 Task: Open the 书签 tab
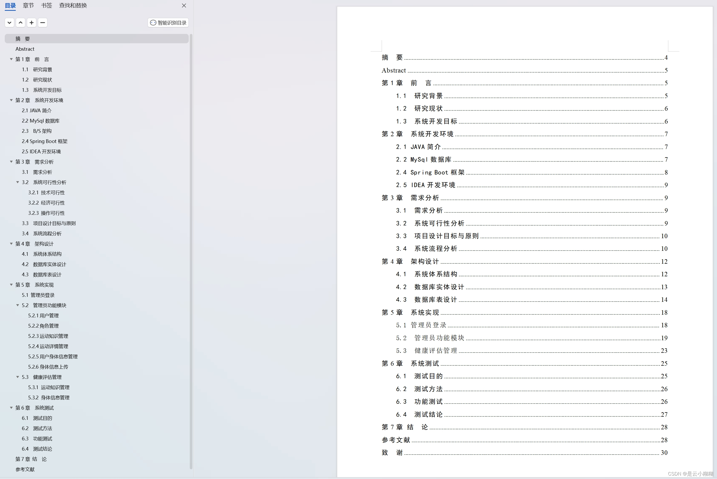pos(47,6)
